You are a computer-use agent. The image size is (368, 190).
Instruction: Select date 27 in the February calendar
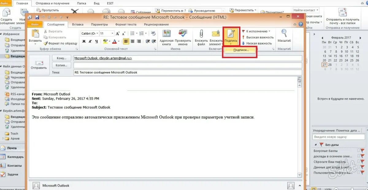point(324,65)
